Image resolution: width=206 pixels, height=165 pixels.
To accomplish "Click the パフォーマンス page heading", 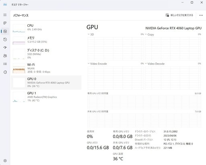I will pyautogui.click(x=21, y=15).
